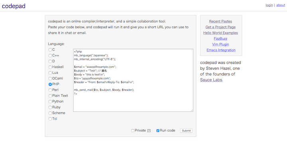This screenshot has width=287, height=151.
Task: Click inside the code text area
Action: tap(133, 80)
